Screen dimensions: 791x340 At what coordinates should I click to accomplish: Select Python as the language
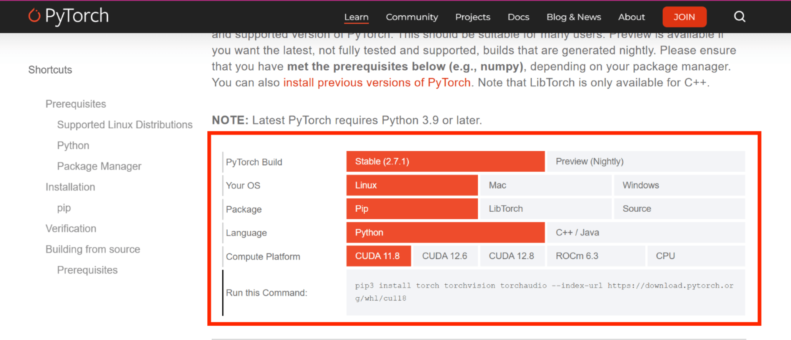(x=445, y=232)
